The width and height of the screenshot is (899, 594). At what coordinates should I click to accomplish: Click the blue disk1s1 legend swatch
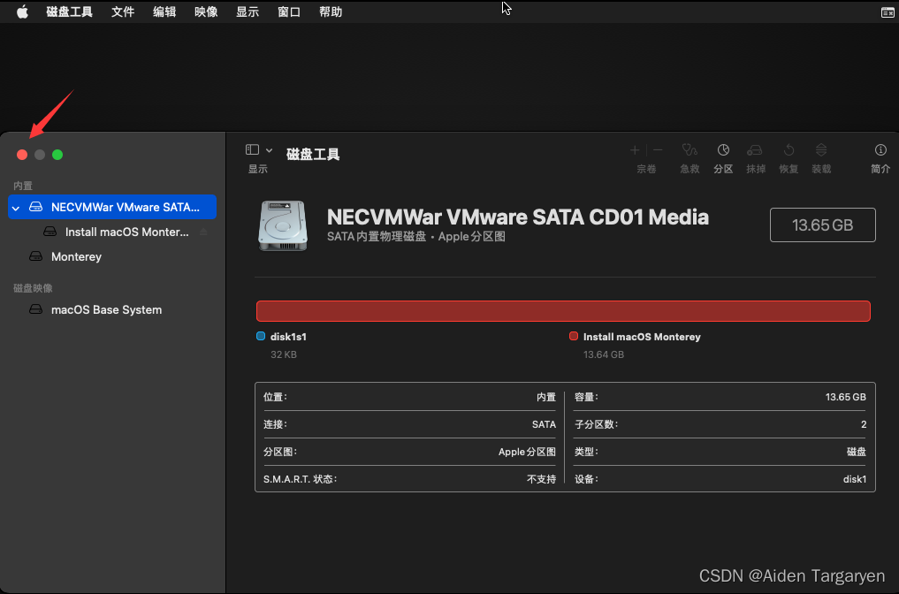(261, 336)
